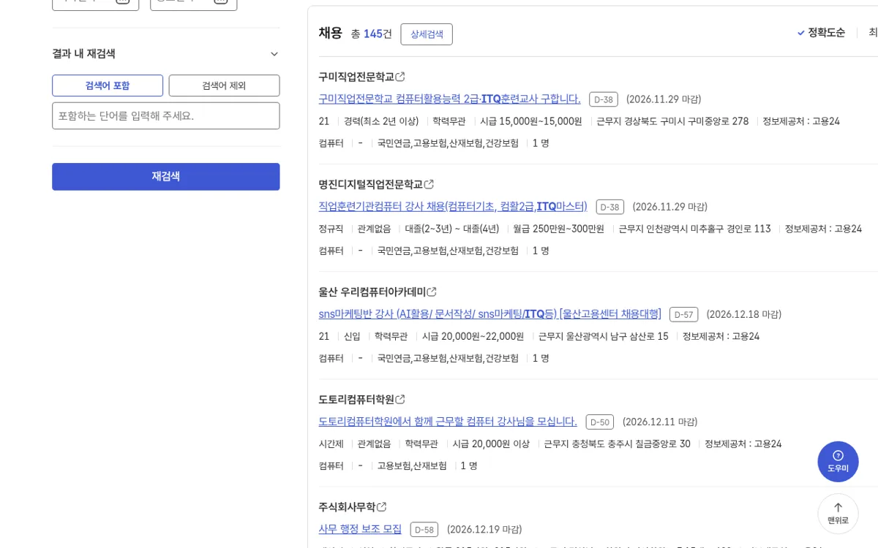Collapse the 결과 내 재검색 section chevron
The image size is (878, 548).
[x=274, y=54]
